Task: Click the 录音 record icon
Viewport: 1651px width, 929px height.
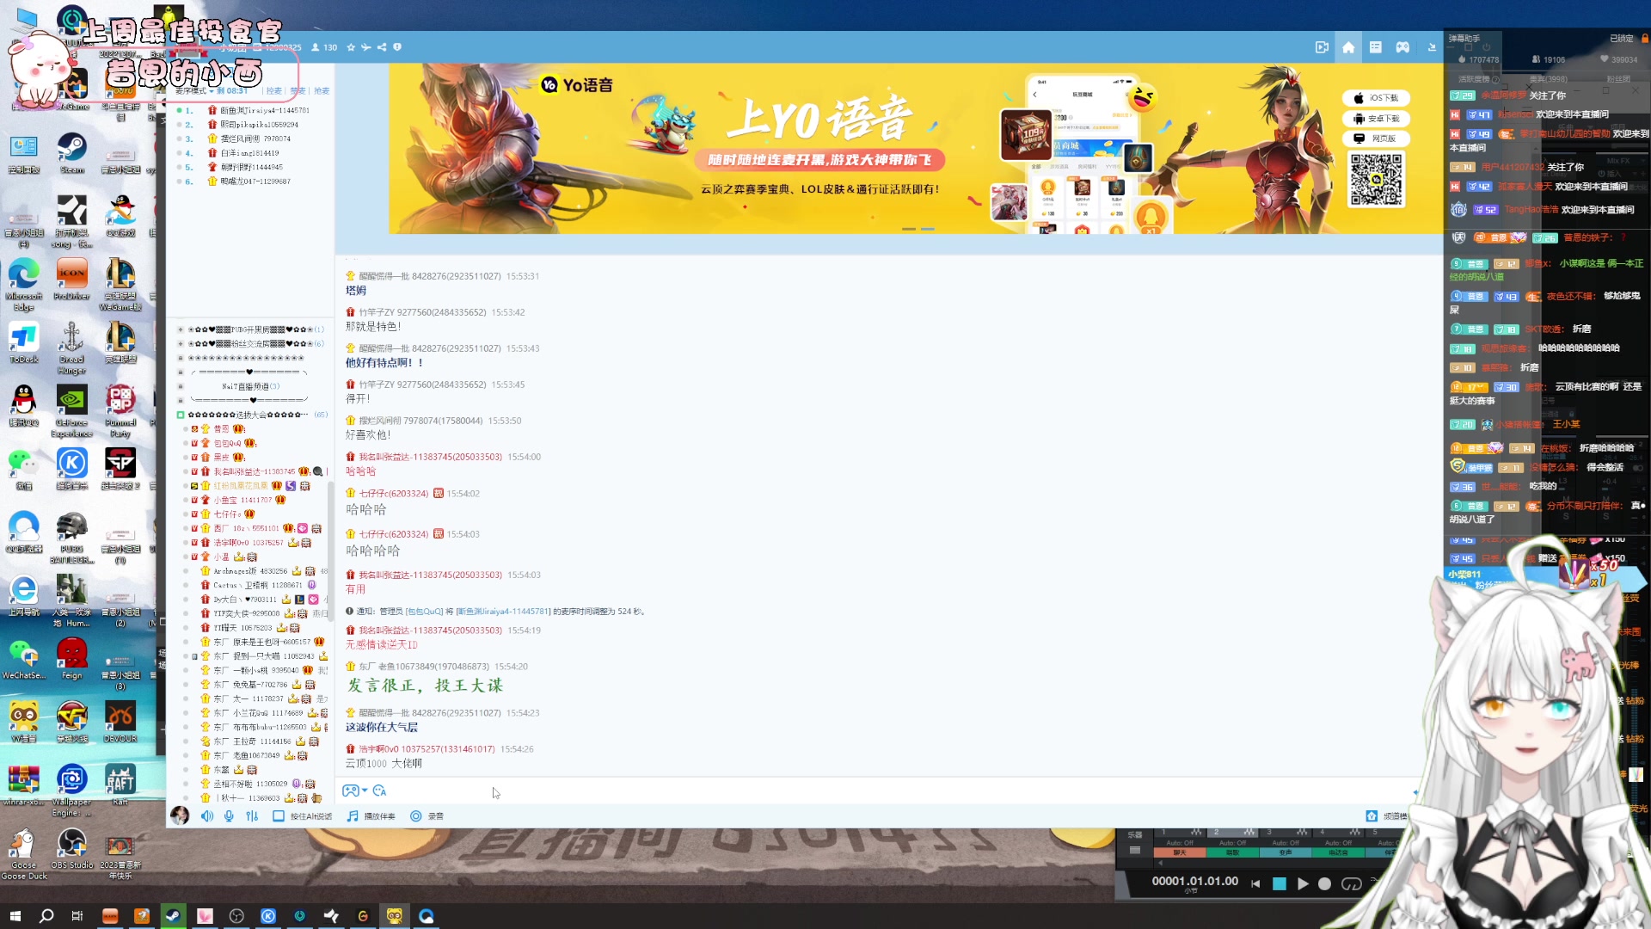Action: pyautogui.click(x=416, y=815)
